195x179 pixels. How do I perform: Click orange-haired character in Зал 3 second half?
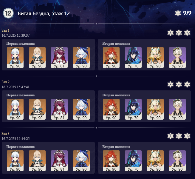point(111,161)
